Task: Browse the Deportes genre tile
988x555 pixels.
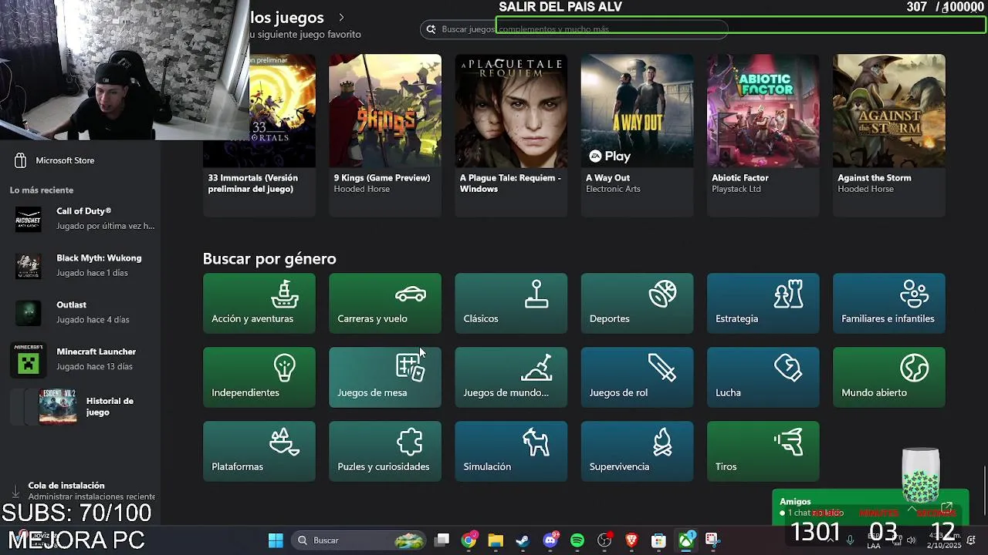Action: click(637, 303)
